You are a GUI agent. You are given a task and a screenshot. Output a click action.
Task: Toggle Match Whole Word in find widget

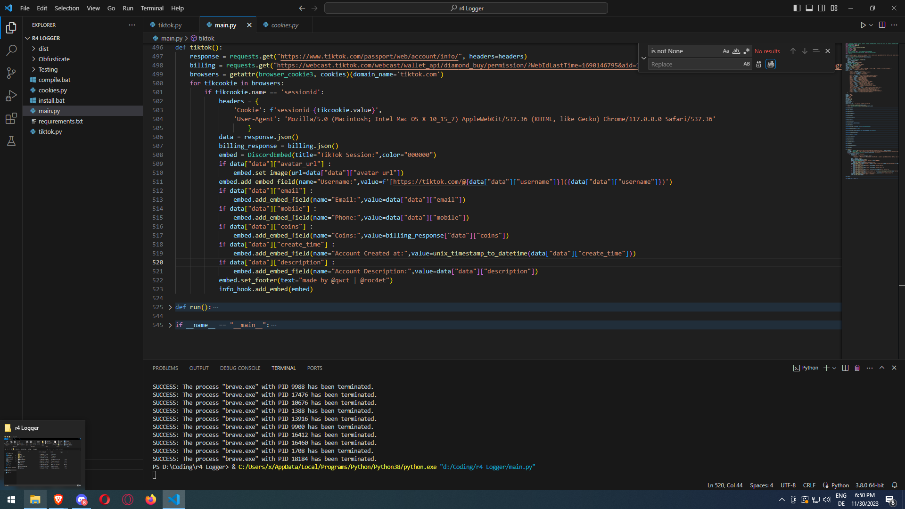(736, 51)
